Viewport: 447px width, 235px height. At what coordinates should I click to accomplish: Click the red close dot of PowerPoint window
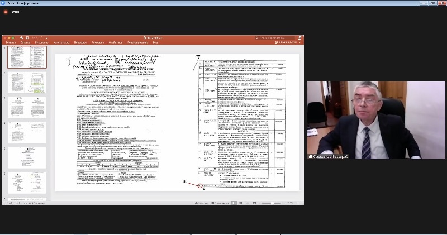click(6, 37)
